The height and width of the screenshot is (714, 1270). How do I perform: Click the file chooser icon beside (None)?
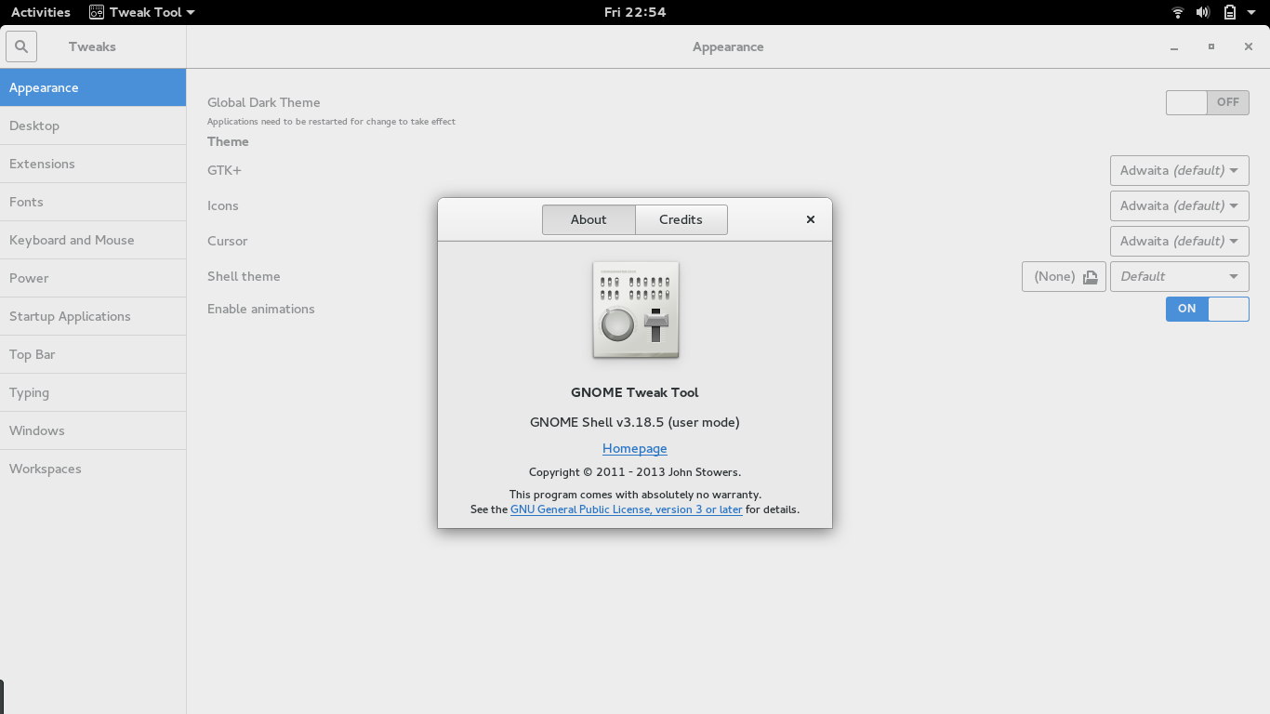(1091, 276)
